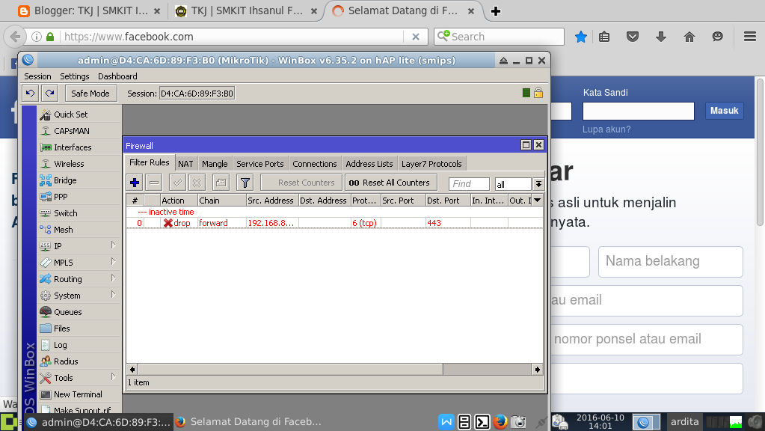Screen dimensions: 765x431
Task: Click Kata Sandi password field
Action: coord(638,111)
